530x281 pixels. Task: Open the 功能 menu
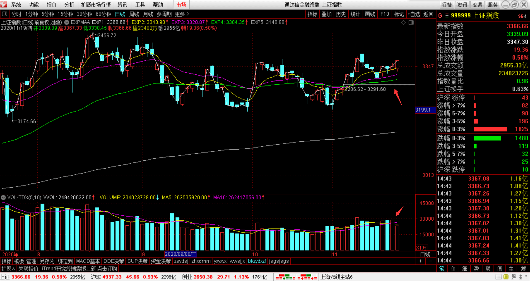click(x=34, y=5)
